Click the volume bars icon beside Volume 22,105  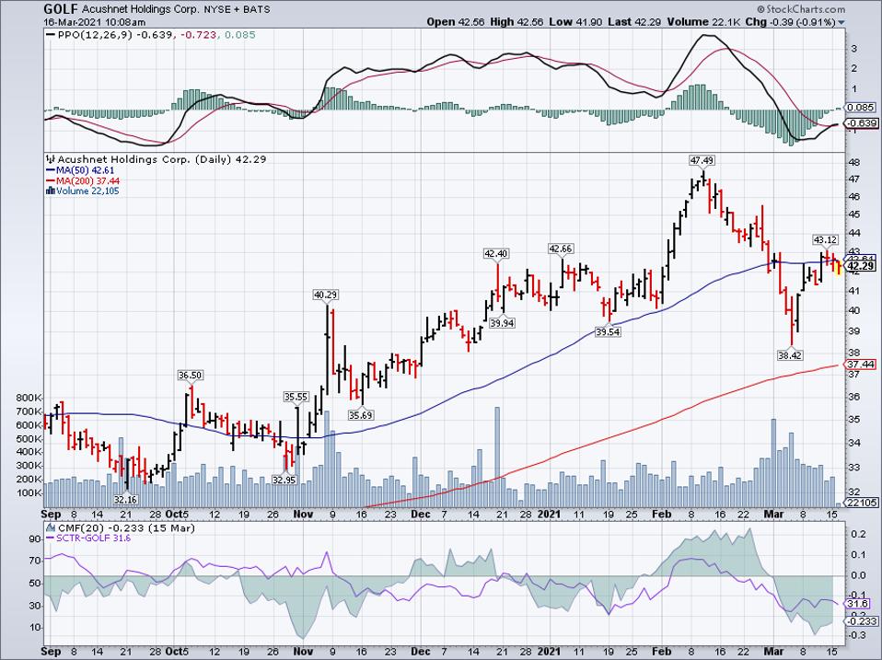[x=51, y=191]
